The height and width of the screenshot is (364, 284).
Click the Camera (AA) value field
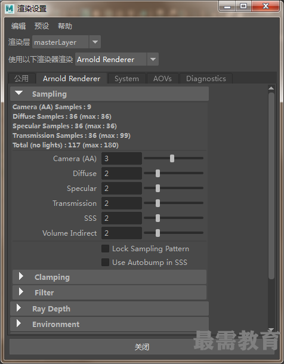click(122, 158)
